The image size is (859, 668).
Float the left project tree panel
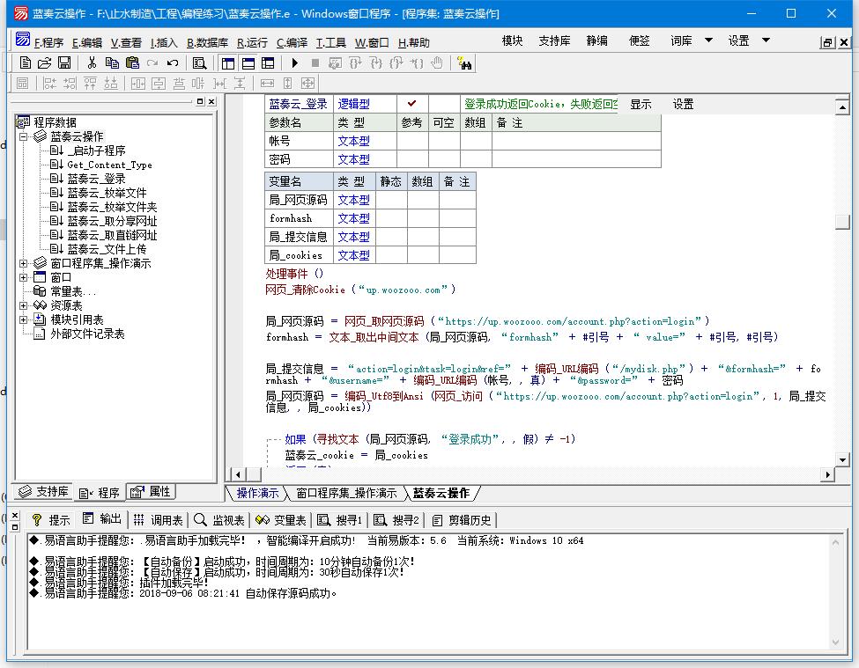pos(201,101)
